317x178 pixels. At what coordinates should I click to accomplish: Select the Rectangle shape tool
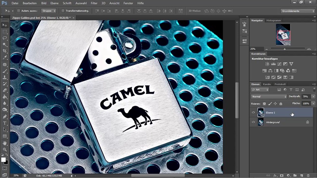5,136
